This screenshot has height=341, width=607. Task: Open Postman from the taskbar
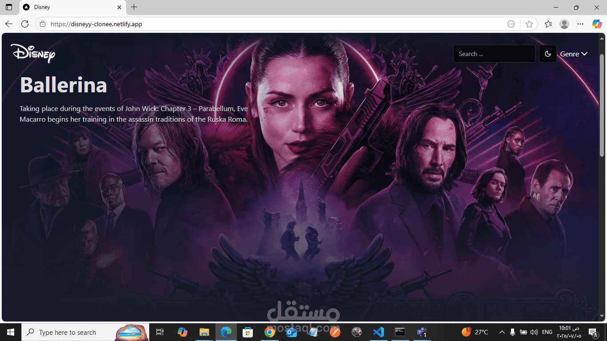(x=335, y=332)
